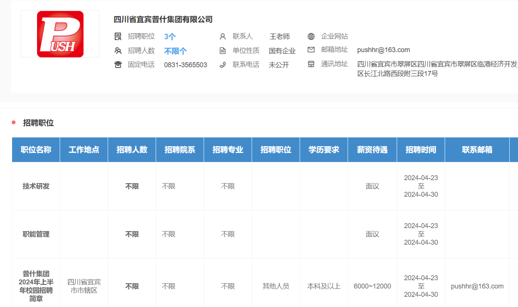The width and height of the screenshot is (518, 307).
Task: Click the pushhr@163.com email in header
Action: pos(383,50)
